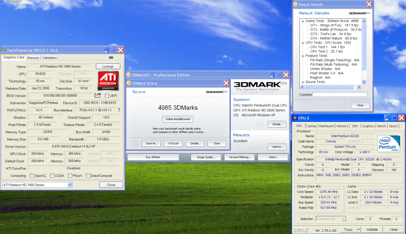This screenshot has width=406, height=234.
Task: Open Options... in the Results section
Action: pyautogui.click(x=277, y=147)
